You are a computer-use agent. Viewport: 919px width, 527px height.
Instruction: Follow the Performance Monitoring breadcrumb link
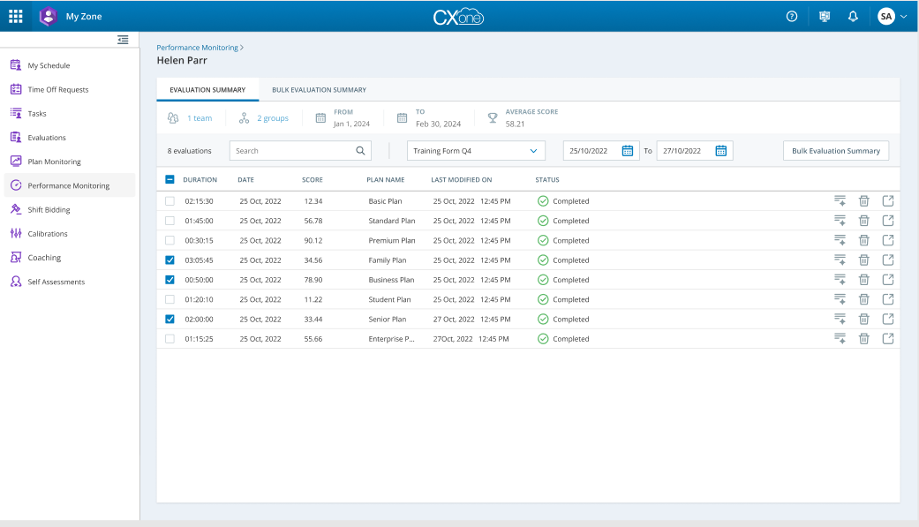(198, 47)
